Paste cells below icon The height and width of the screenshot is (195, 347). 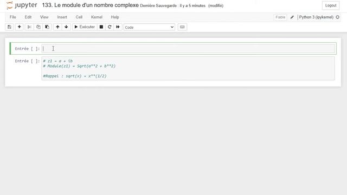tap(47, 27)
